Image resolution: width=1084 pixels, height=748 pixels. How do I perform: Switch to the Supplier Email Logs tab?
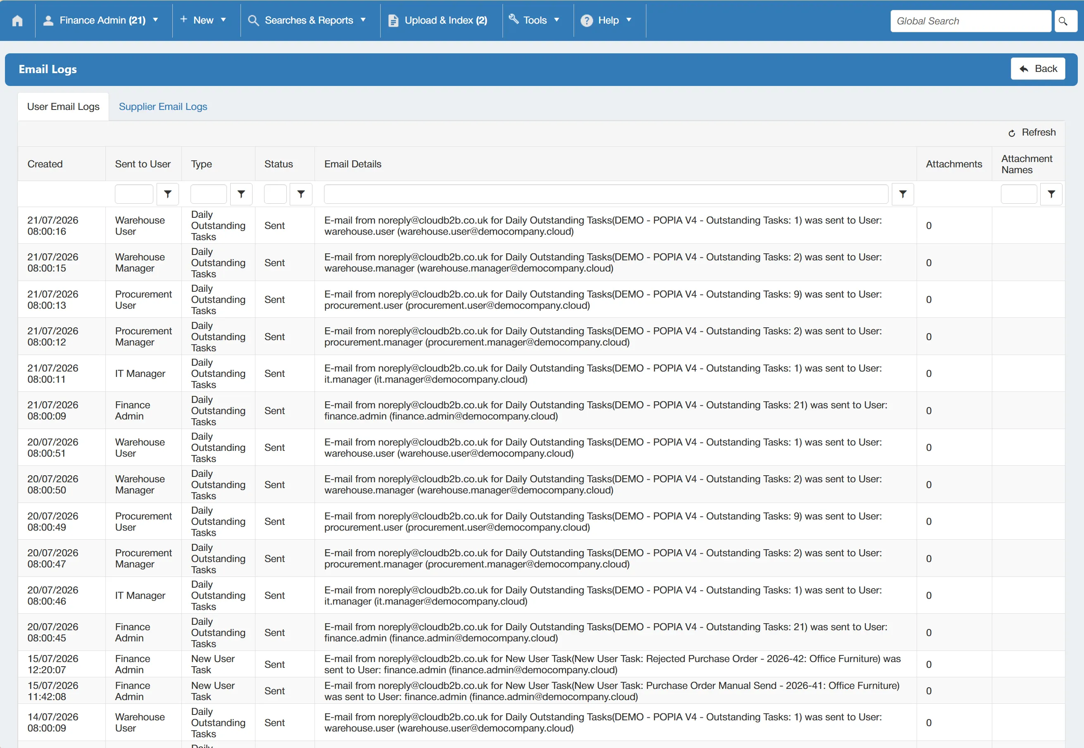click(163, 106)
